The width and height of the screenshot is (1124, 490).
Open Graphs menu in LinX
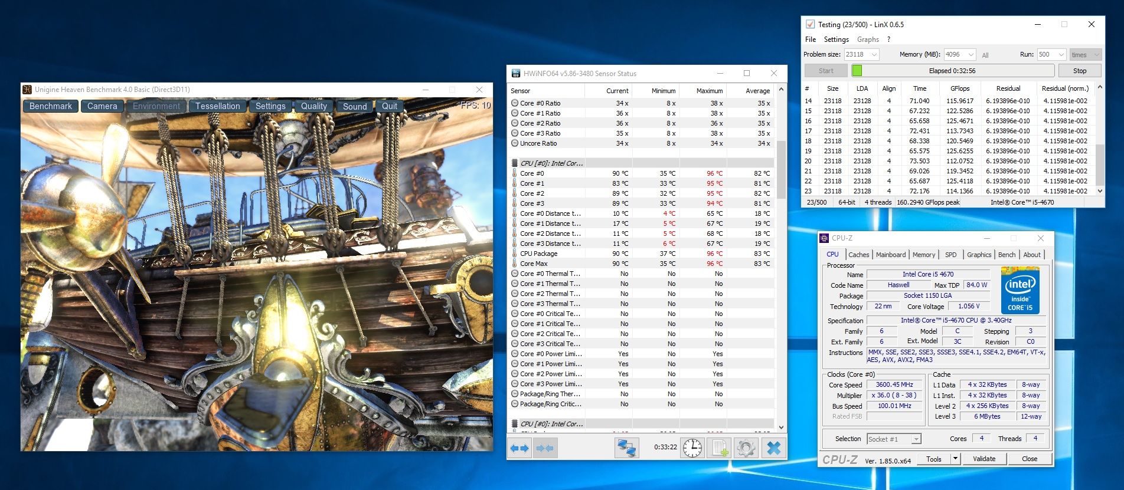(868, 40)
